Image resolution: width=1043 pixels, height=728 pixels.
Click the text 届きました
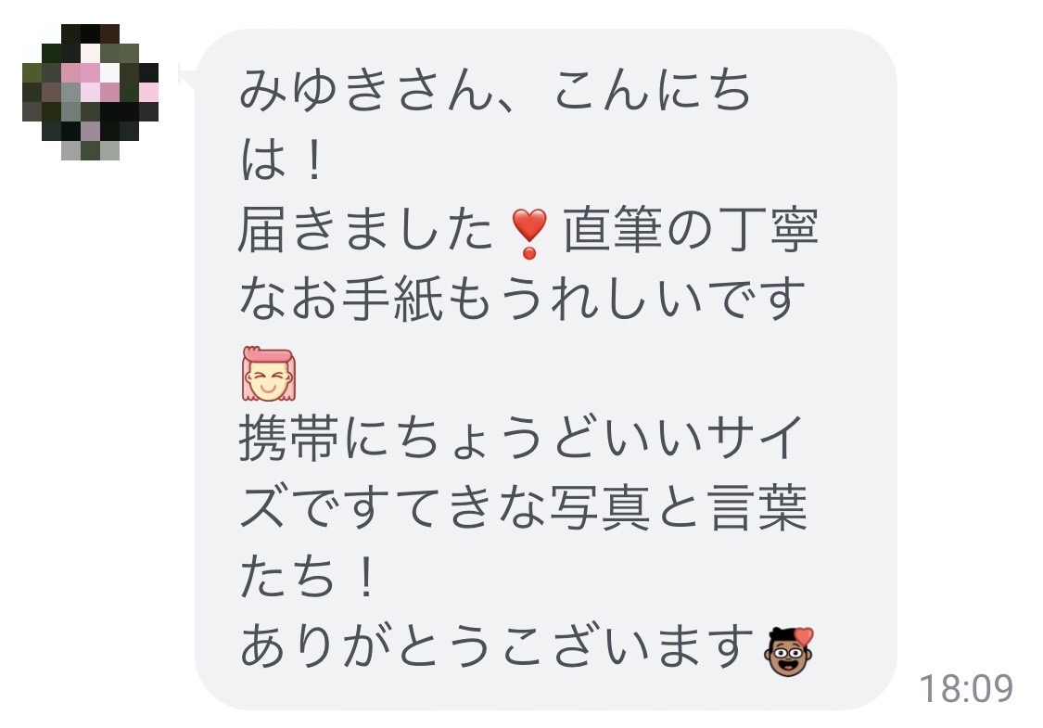pyautogui.click(x=365, y=230)
